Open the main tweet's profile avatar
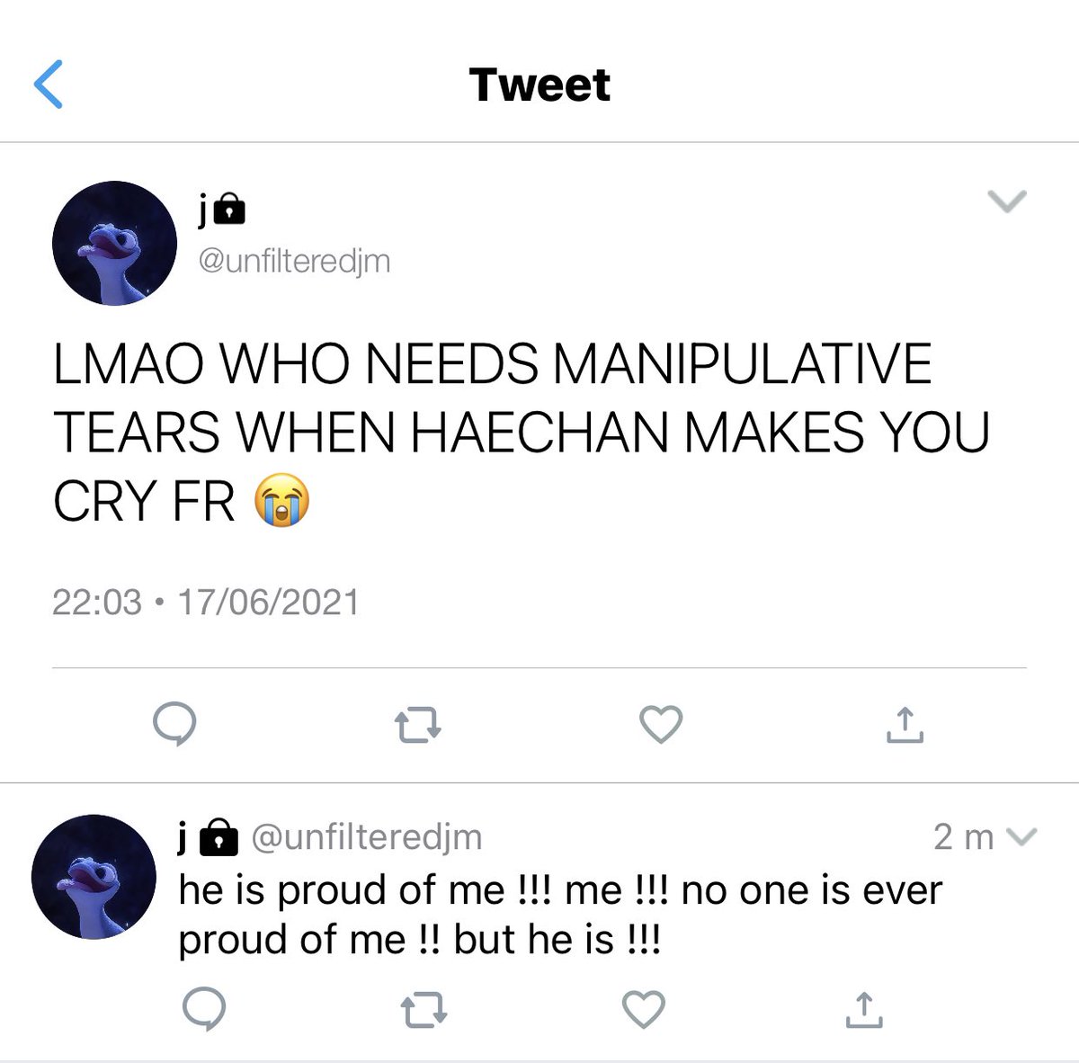The height and width of the screenshot is (1063, 1079). [x=114, y=243]
